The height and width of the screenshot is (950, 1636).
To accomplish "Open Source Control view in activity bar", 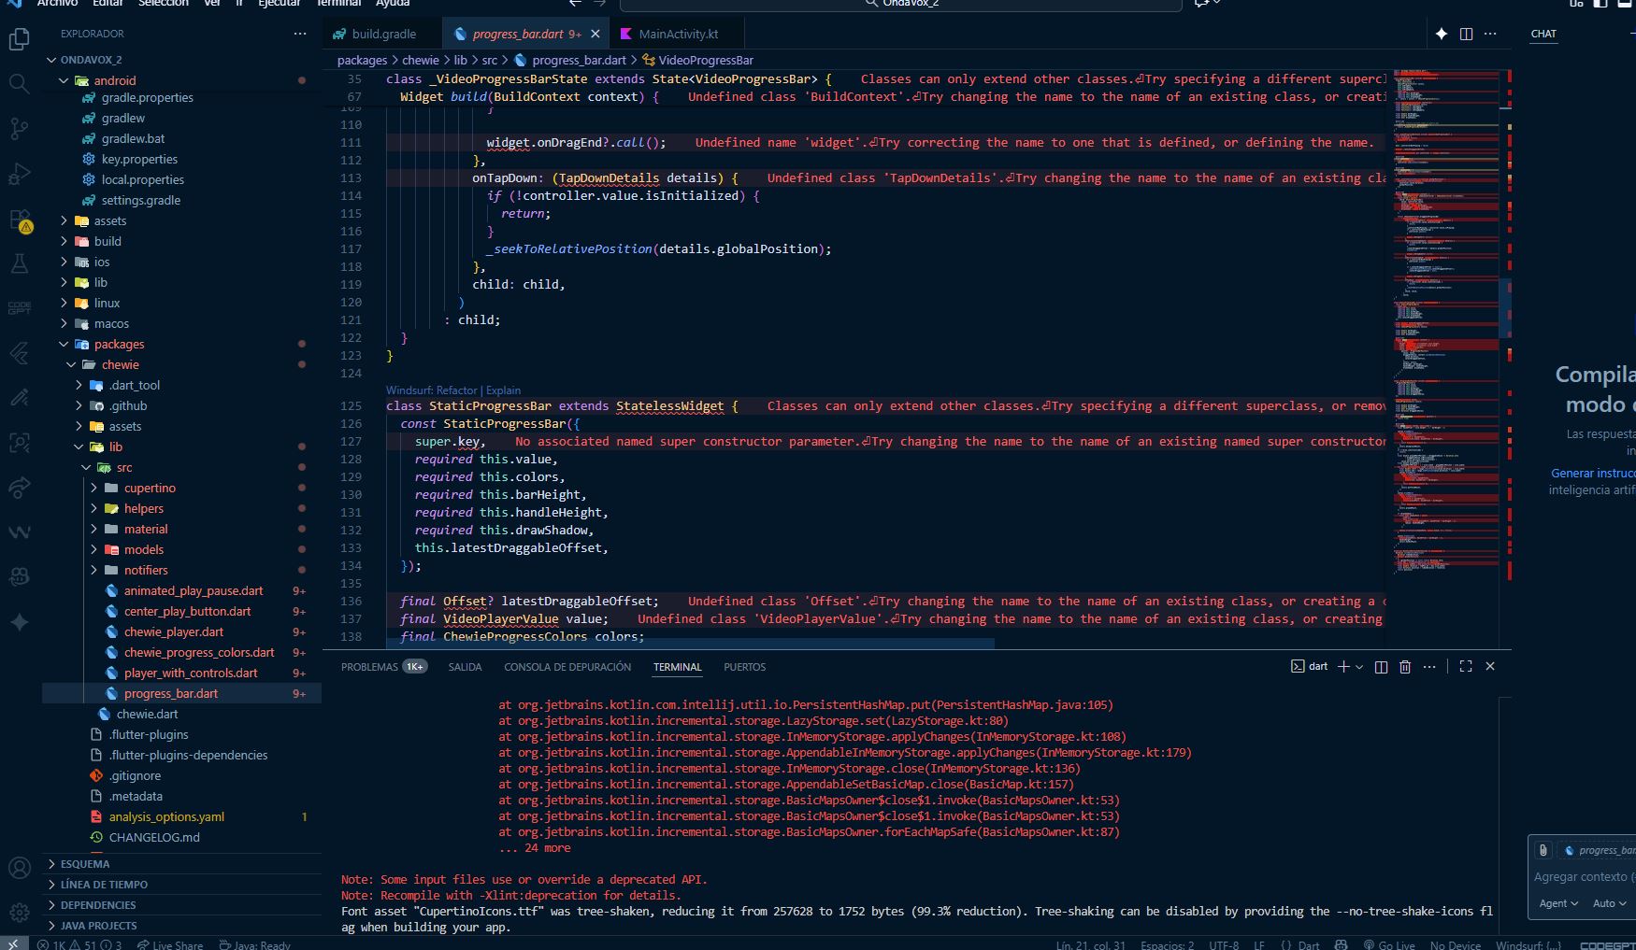I will pos(19,129).
